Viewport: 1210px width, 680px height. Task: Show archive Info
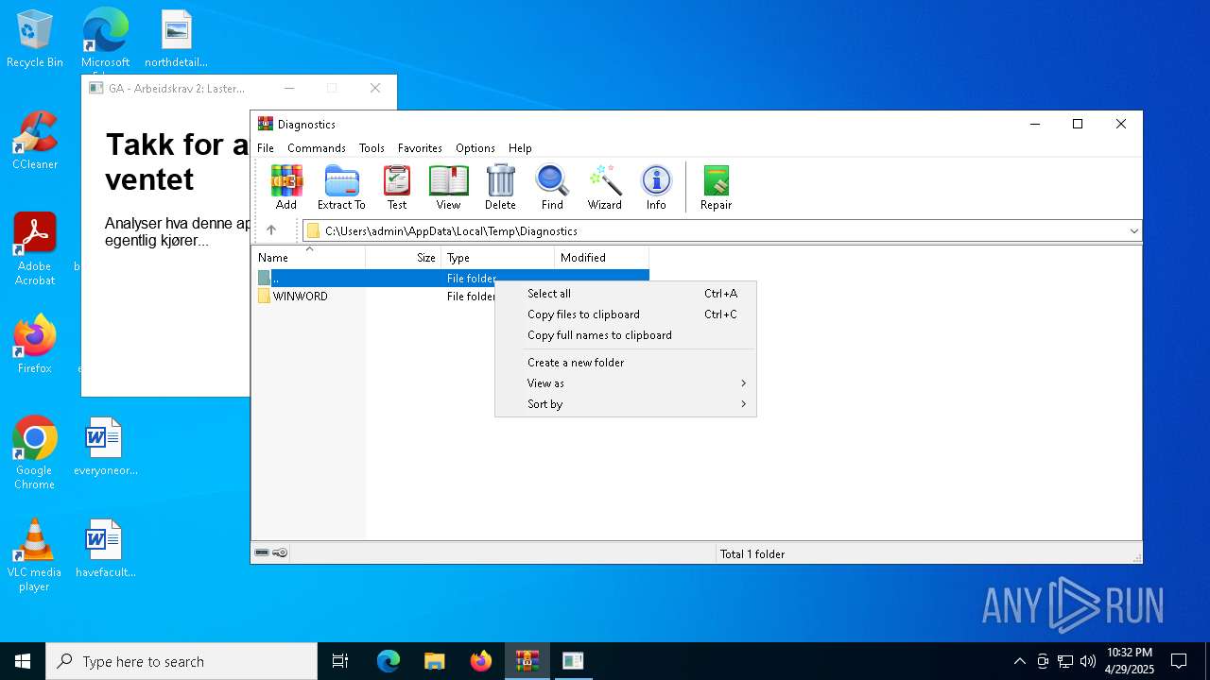coord(656,187)
